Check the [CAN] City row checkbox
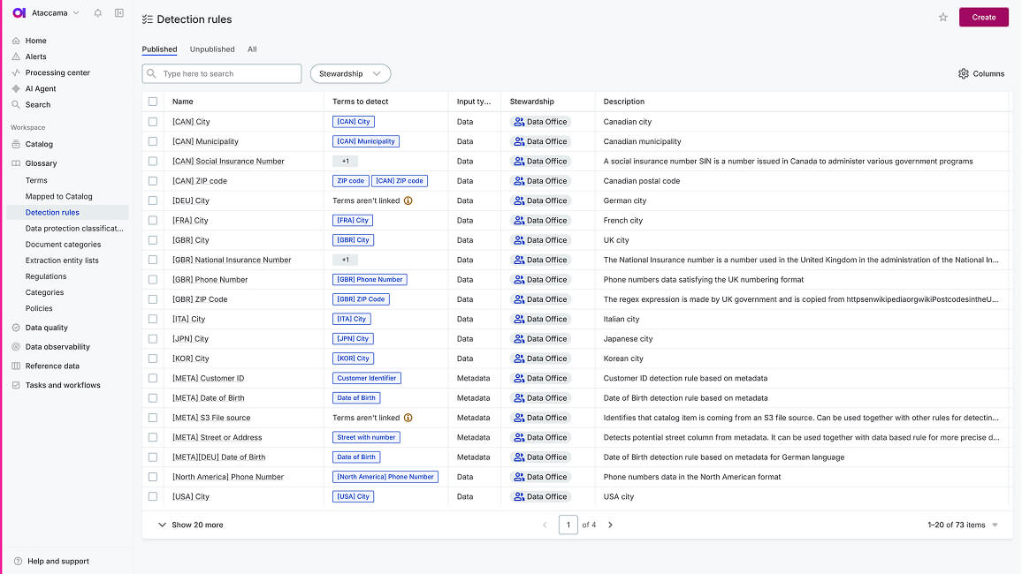Screen dimensions: 1022x574 pyautogui.click(x=153, y=122)
